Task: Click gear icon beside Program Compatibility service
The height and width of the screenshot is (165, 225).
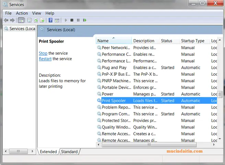Action: [x=99, y=114]
